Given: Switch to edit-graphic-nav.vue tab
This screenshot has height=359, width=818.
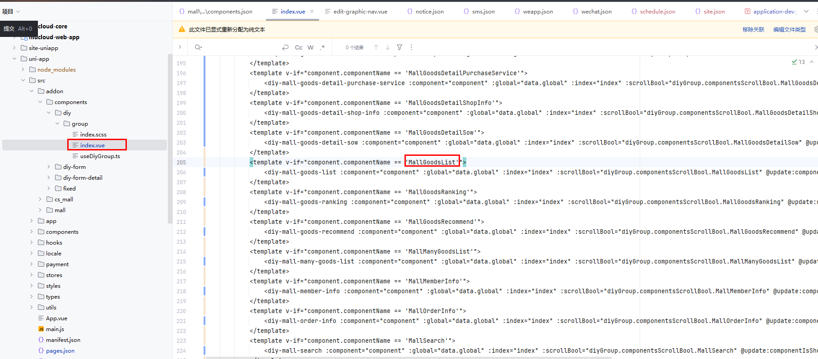Looking at the screenshot, I should (360, 11).
